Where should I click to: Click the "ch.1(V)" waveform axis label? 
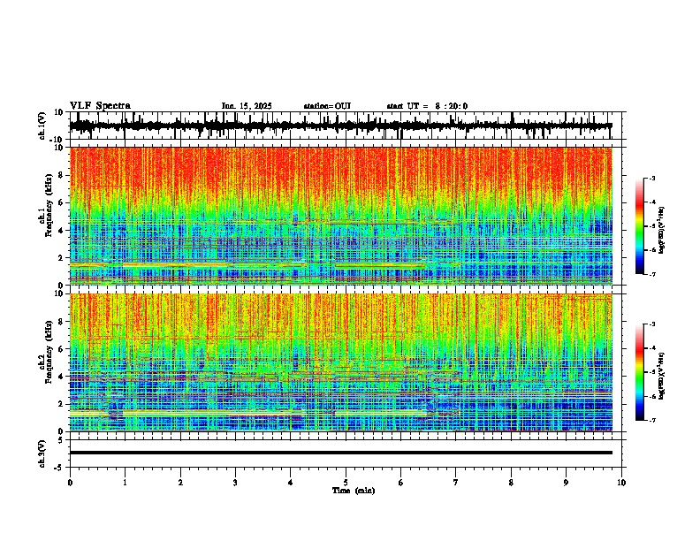pyautogui.click(x=42, y=126)
